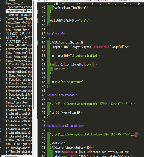The width and height of the screenshot is (144, 157).
Task: Select OnAlarmStatusDial outline entry
Action: [19, 110]
